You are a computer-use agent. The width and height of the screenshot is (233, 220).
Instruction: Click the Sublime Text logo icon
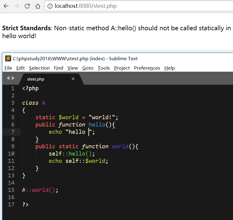[8, 59]
